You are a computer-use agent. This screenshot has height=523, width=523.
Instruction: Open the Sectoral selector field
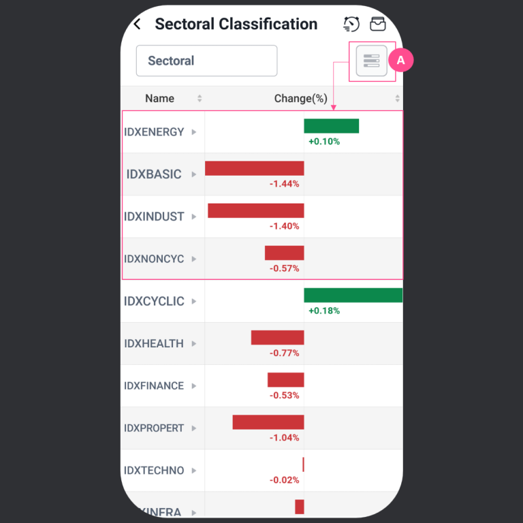206,61
